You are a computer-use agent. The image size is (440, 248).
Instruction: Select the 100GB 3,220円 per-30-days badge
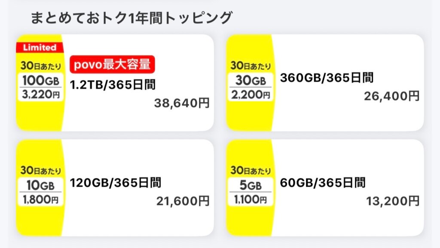point(41,87)
